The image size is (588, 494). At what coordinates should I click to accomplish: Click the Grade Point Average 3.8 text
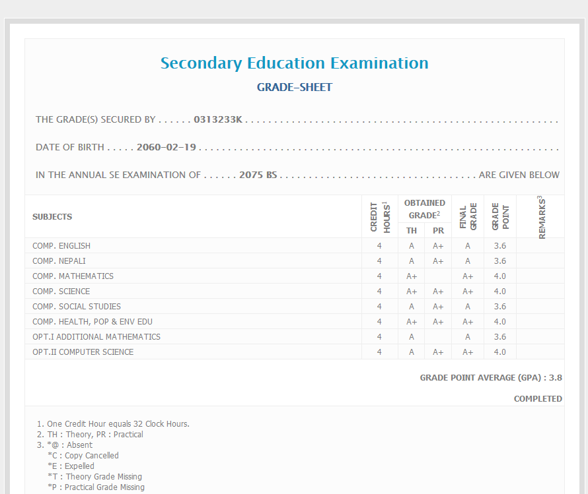[491, 378]
